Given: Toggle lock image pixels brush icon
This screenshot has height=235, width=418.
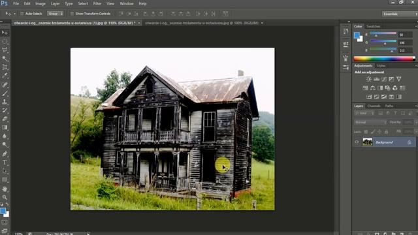Looking at the screenshot, I should (373, 132).
